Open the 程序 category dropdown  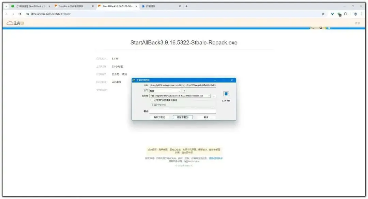(165, 91)
